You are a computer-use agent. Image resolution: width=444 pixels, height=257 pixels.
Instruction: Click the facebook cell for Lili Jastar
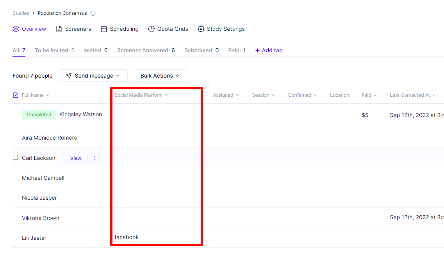pos(127,237)
